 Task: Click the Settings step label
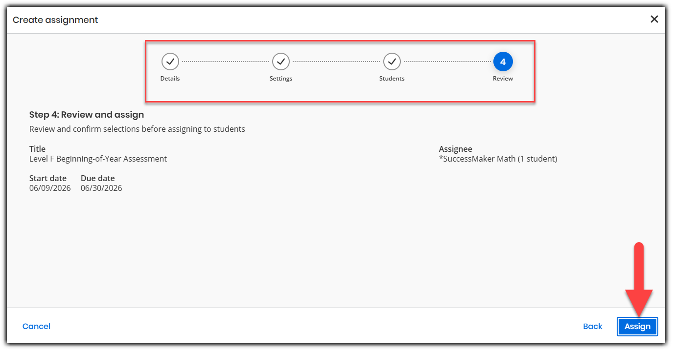tap(281, 79)
